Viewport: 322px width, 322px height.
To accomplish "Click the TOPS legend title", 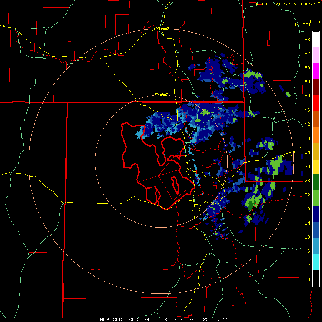I will (x=314, y=21).
